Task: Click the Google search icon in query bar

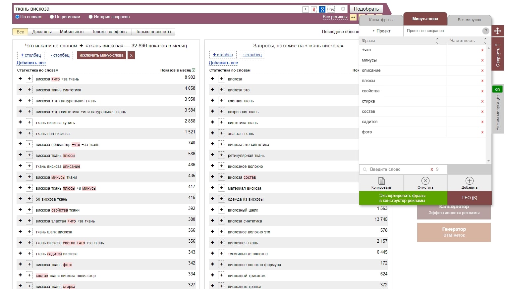Action: pos(322,9)
